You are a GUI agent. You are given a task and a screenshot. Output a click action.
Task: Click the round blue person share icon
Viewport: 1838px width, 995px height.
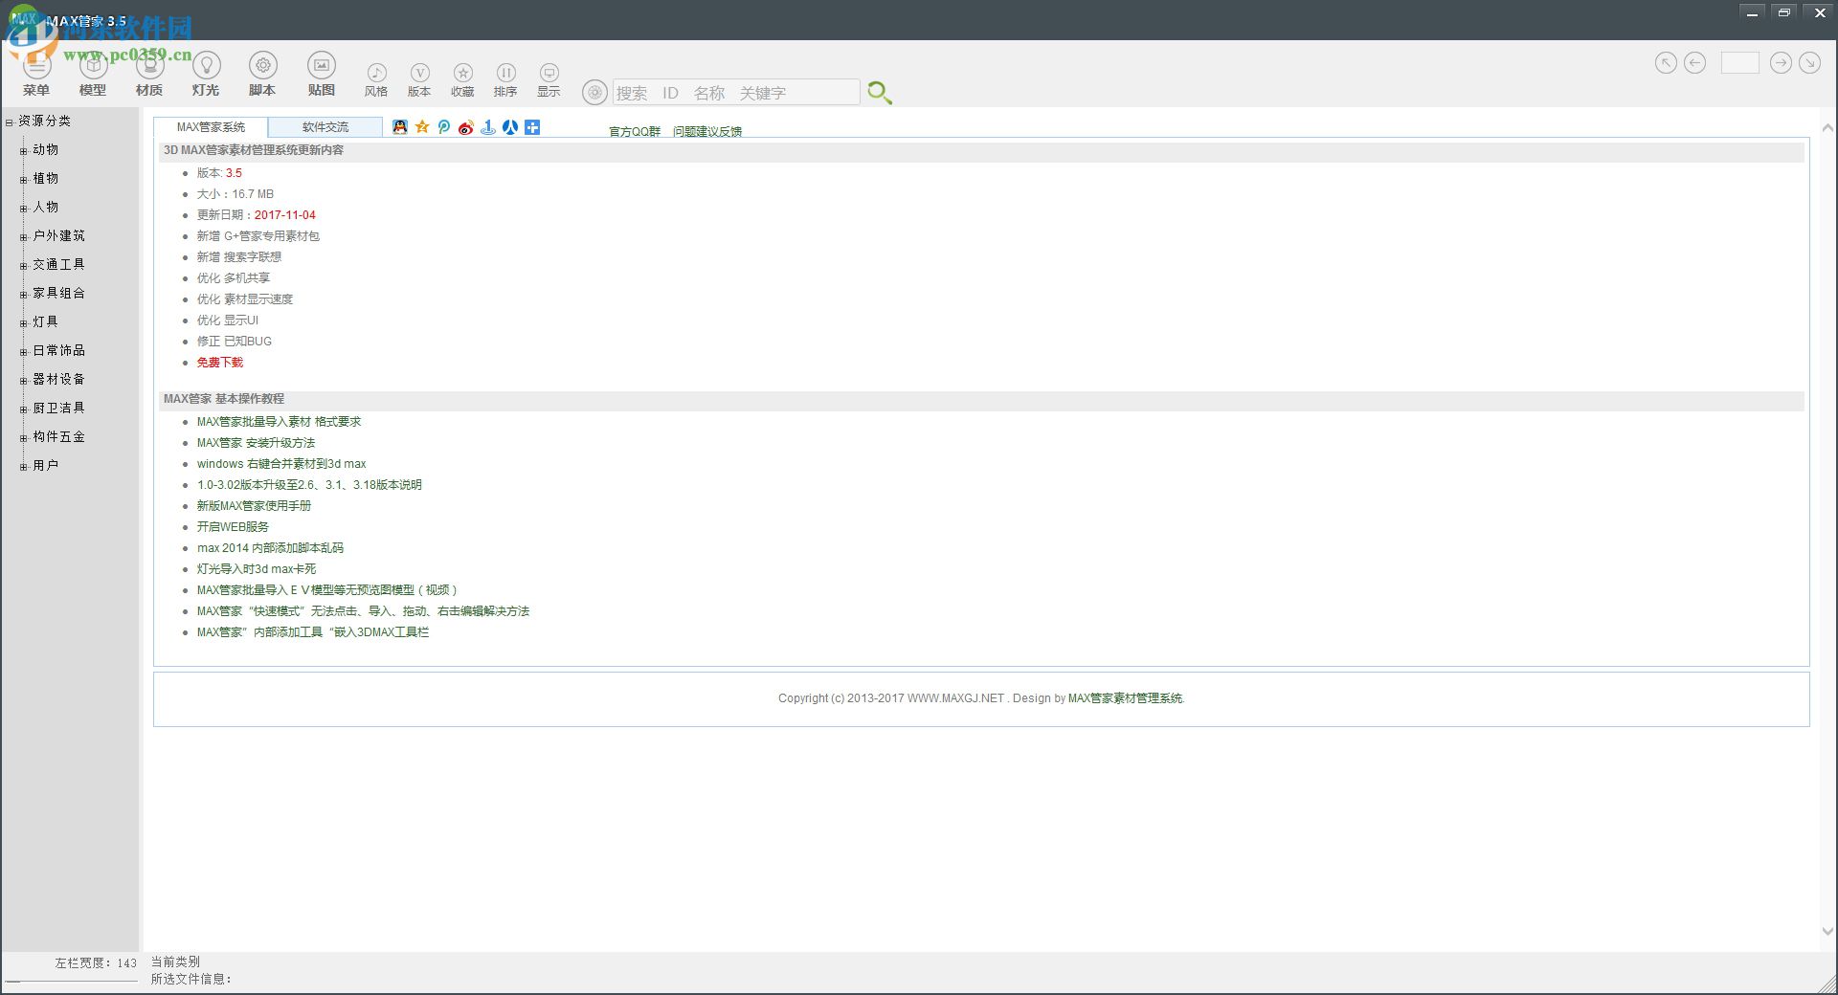(510, 127)
